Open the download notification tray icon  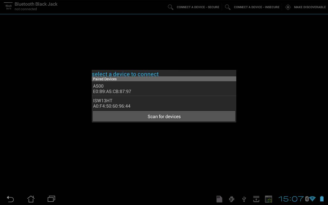(x=256, y=199)
